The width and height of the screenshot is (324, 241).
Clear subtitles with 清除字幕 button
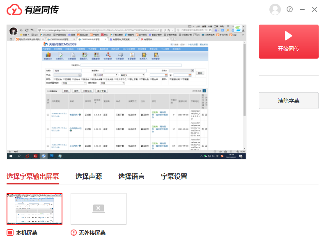(x=288, y=100)
